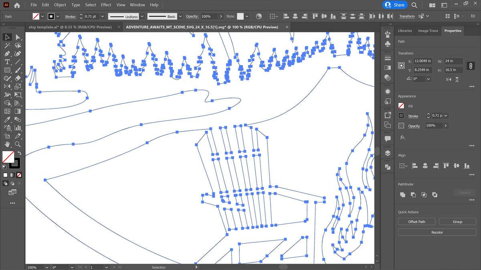Screen dimensions: 481x270
Task: Open stroke weight dropdown in Appearance section
Action: (x=446, y=116)
